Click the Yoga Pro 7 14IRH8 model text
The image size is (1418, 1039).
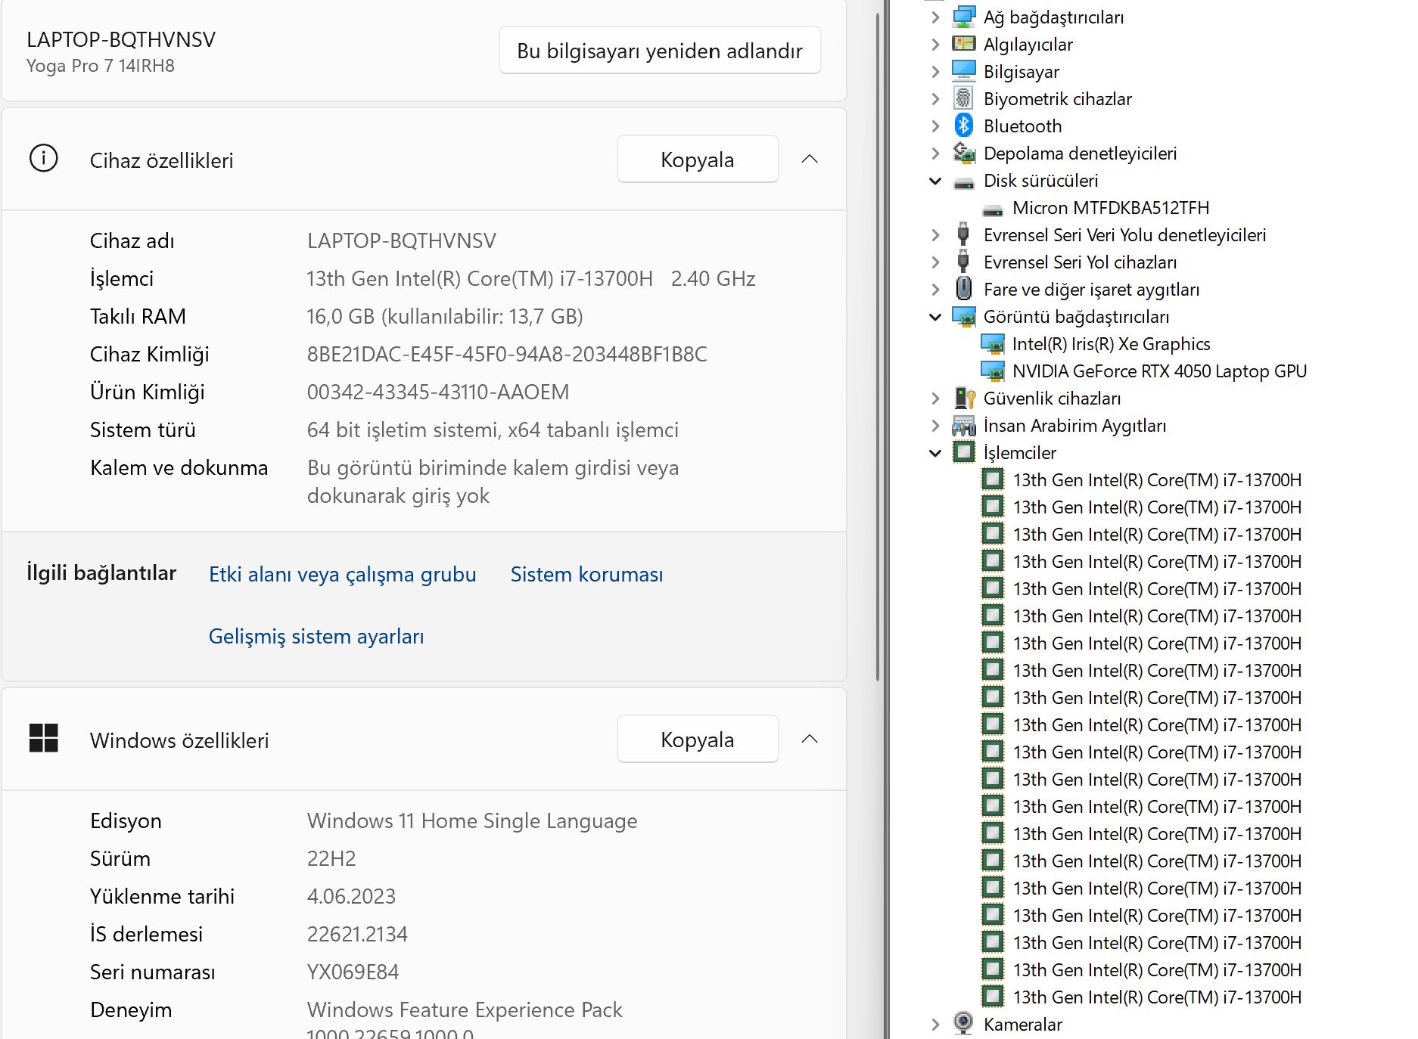click(101, 66)
